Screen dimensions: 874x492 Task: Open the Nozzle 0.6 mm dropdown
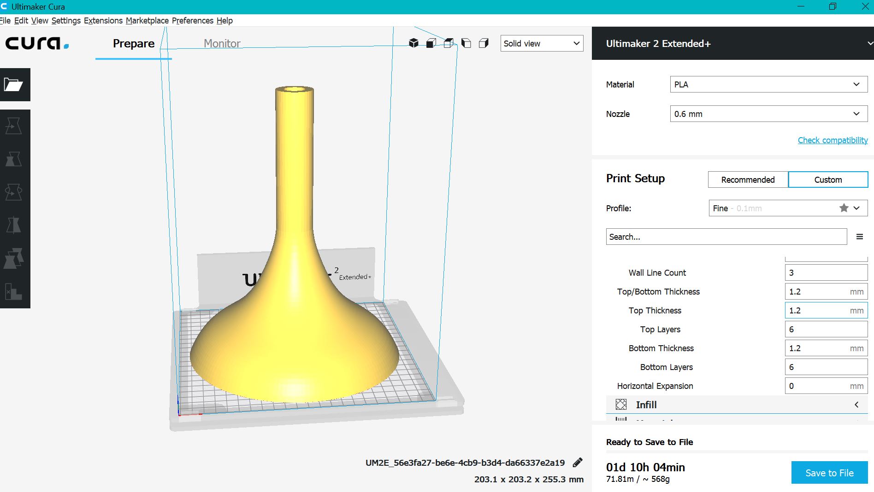coord(768,114)
